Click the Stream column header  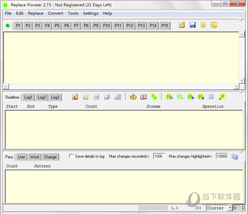pos(153,106)
